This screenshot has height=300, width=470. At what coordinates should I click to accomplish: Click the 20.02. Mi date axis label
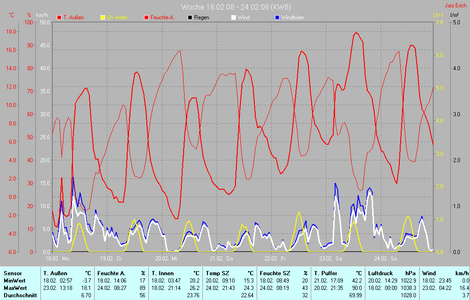[166, 258]
